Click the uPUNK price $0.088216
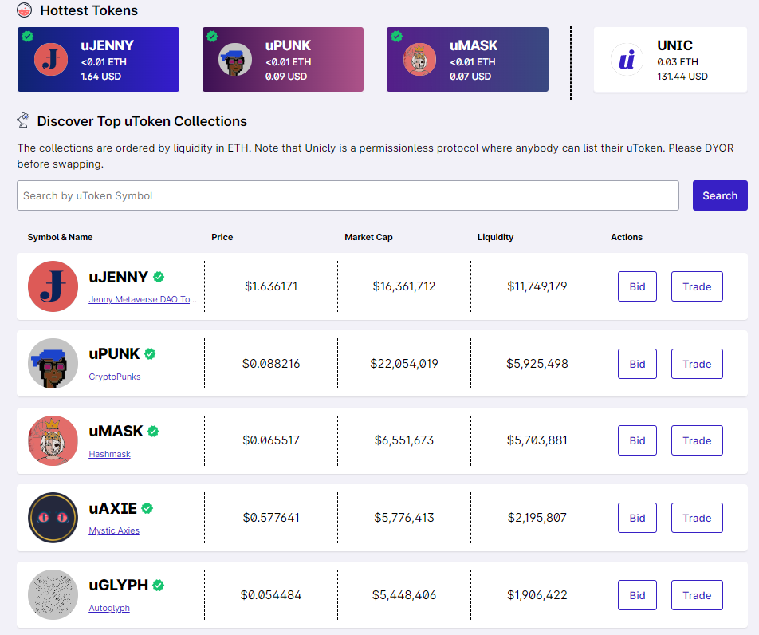Image resolution: width=759 pixels, height=635 pixels. (271, 363)
